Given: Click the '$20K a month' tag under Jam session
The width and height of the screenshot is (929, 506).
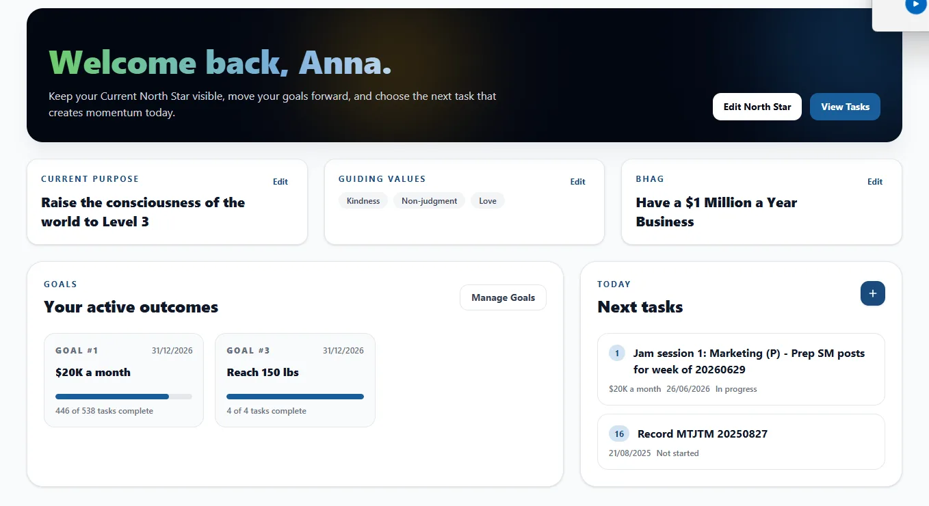Looking at the screenshot, I should tap(635, 389).
